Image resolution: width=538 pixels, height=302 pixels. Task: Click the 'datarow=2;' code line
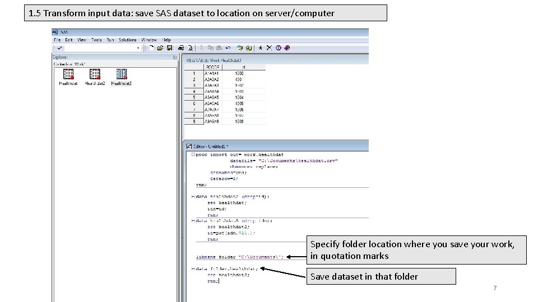pos(224,179)
